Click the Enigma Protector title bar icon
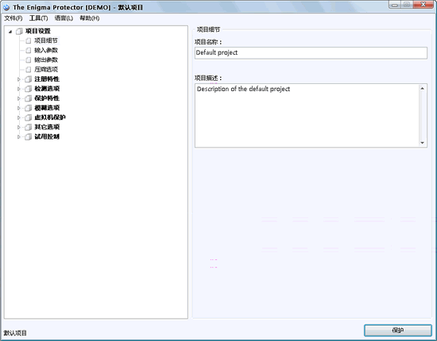Image resolution: width=437 pixels, height=341 pixels. [6, 7]
